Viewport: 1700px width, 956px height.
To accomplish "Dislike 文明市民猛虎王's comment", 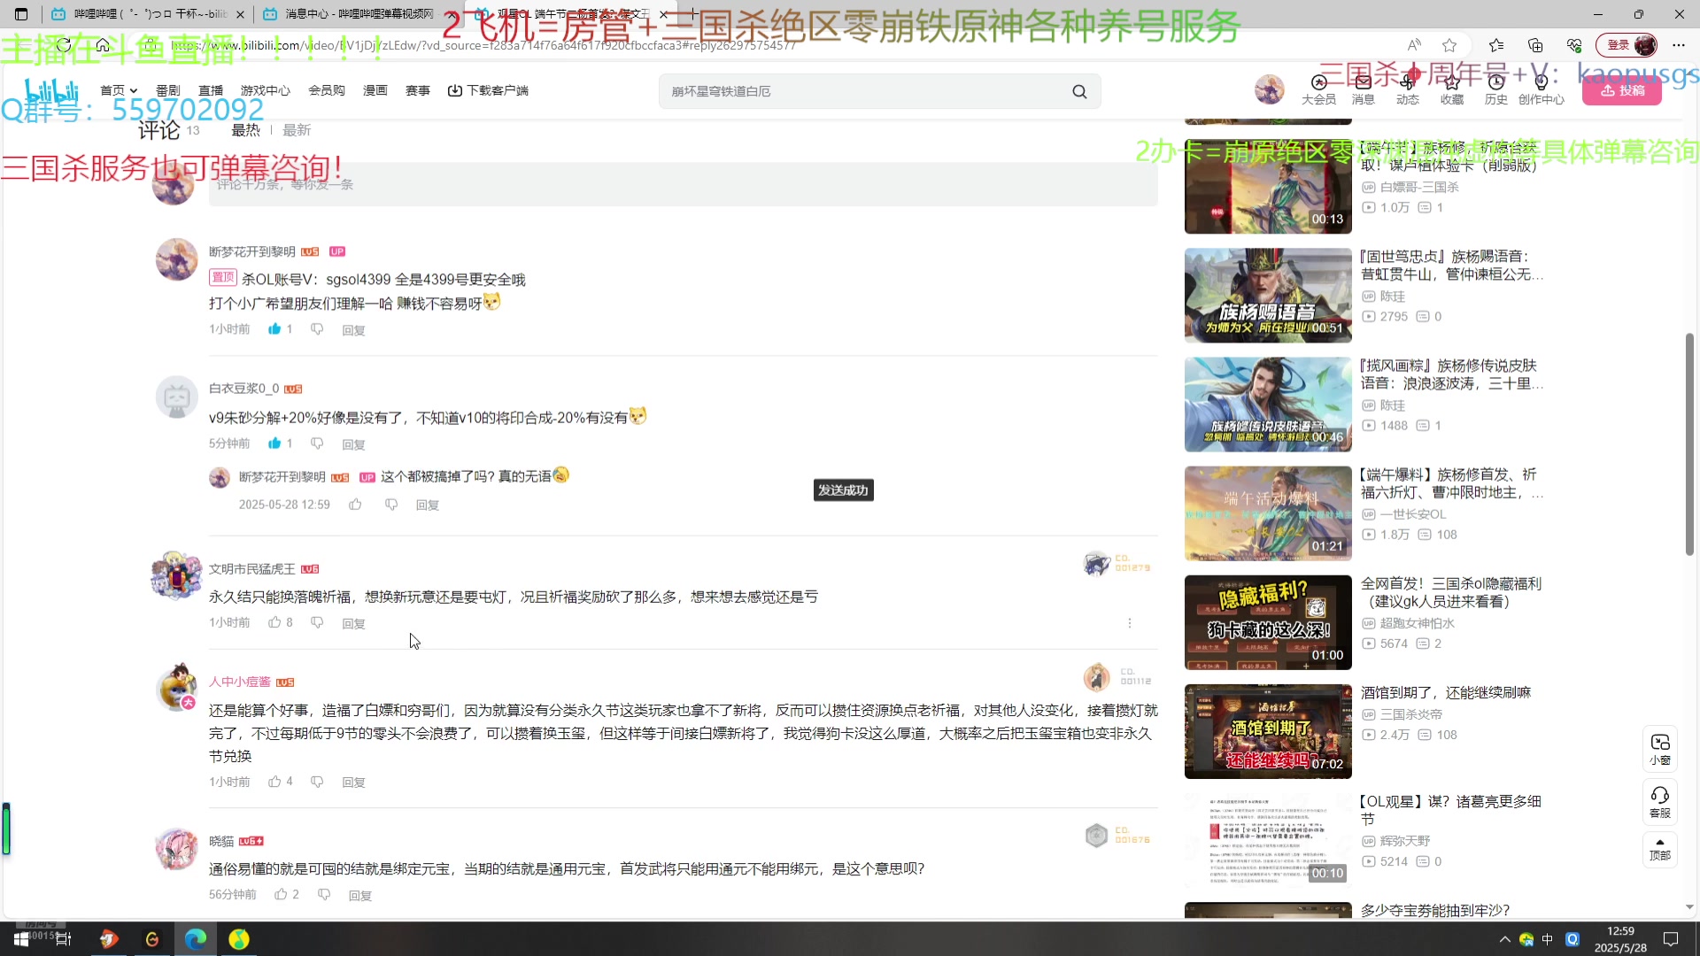I will (317, 623).
